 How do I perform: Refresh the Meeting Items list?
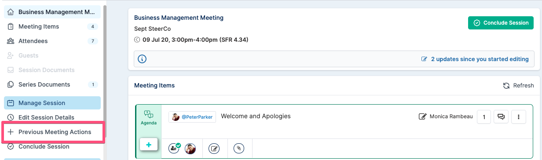pos(518,85)
